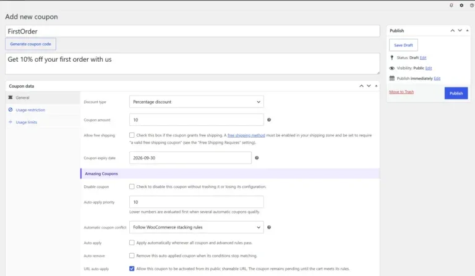
Task: Click the Amazing Coupons section heading
Action: [x=101, y=174]
